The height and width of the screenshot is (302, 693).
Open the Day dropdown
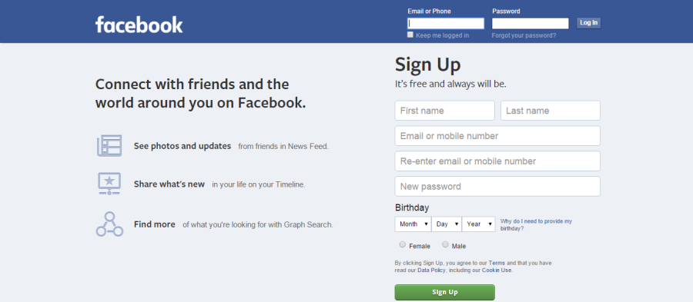[x=447, y=224]
